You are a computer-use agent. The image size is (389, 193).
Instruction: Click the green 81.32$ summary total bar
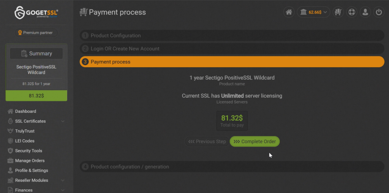[x=36, y=95]
